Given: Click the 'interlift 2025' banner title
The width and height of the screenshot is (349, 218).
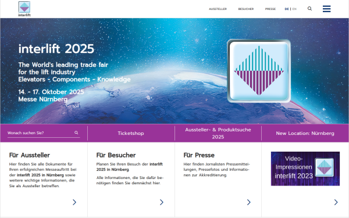Looking at the screenshot, I should (56, 49).
